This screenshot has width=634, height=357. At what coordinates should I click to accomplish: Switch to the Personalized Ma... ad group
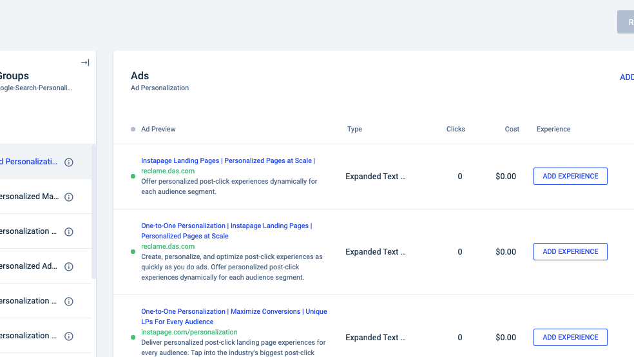click(29, 197)
